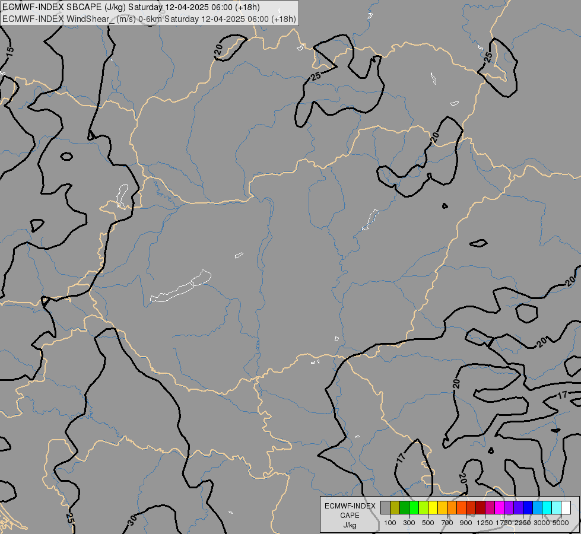Click the SBCAPE title line at top
Image resolution: width=581 pixels, height=534 pixels.
point(131,7)
